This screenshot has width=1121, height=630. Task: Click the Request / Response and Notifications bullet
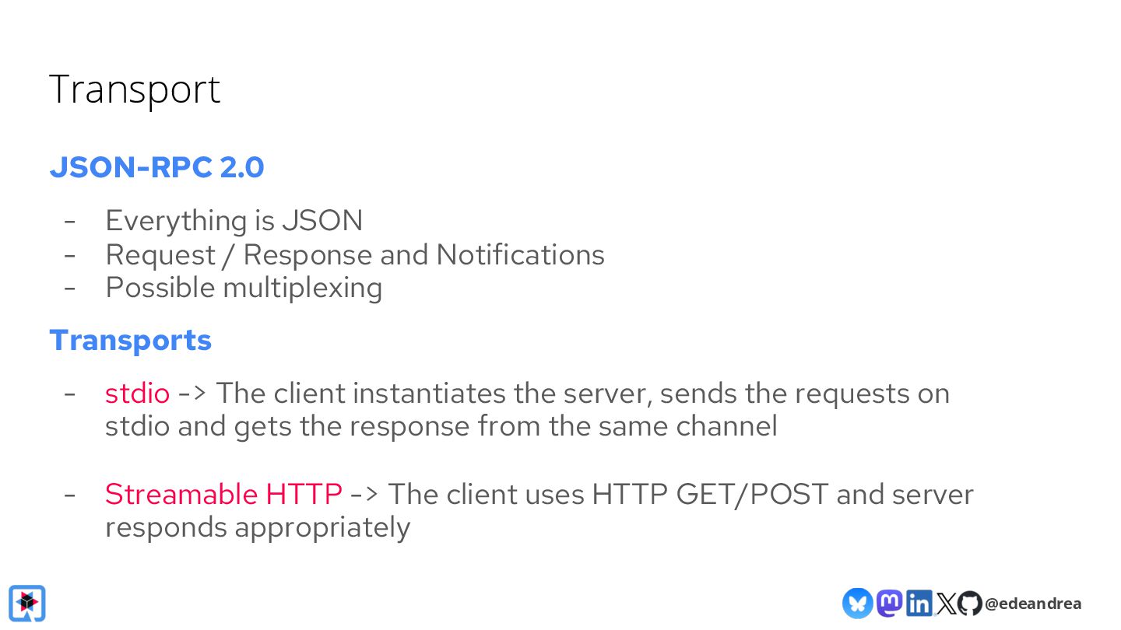click(x=355, y=254)
